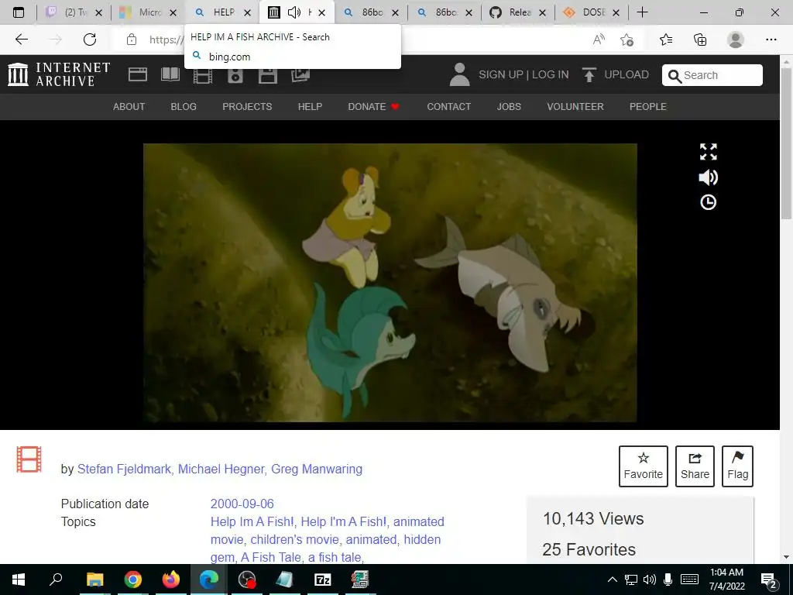
Task: Open the VOLUNTEER menu item
Action: click(575, 107)
